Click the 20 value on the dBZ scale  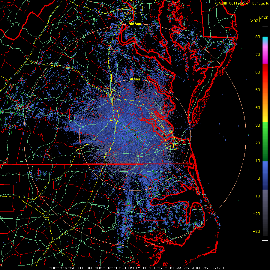[x=258, y=143]
